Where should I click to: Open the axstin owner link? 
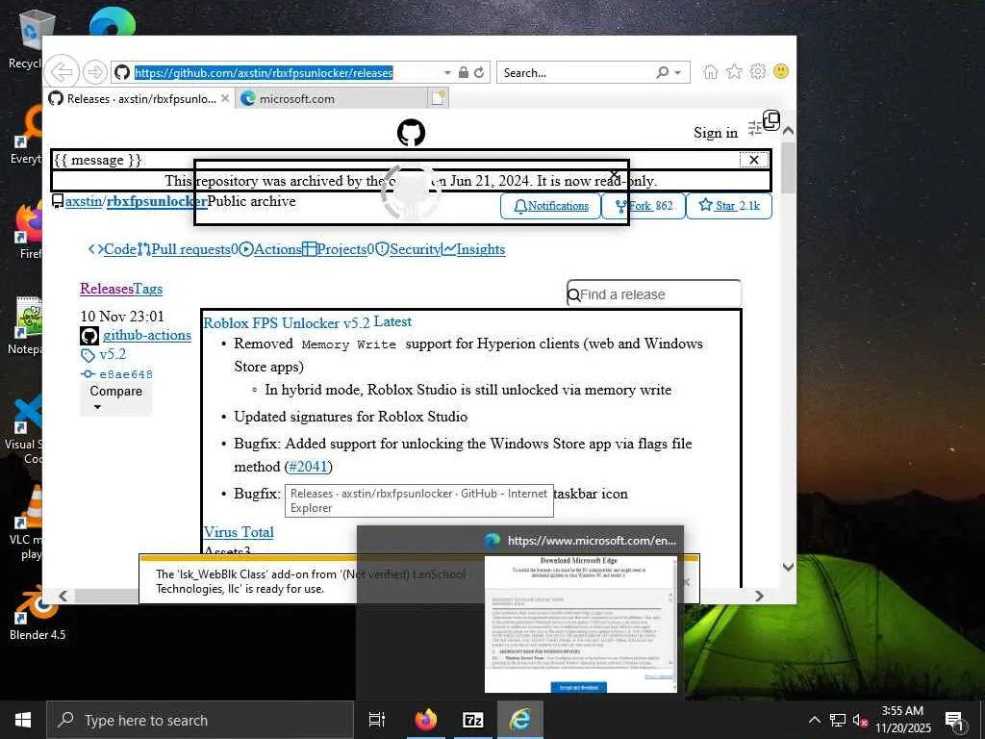coord(84,201)
